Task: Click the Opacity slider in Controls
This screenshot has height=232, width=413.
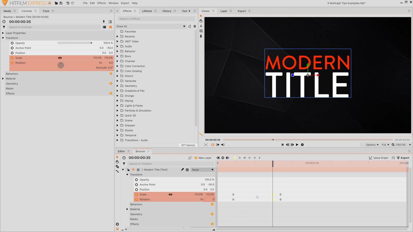Action: coord(75,43)
